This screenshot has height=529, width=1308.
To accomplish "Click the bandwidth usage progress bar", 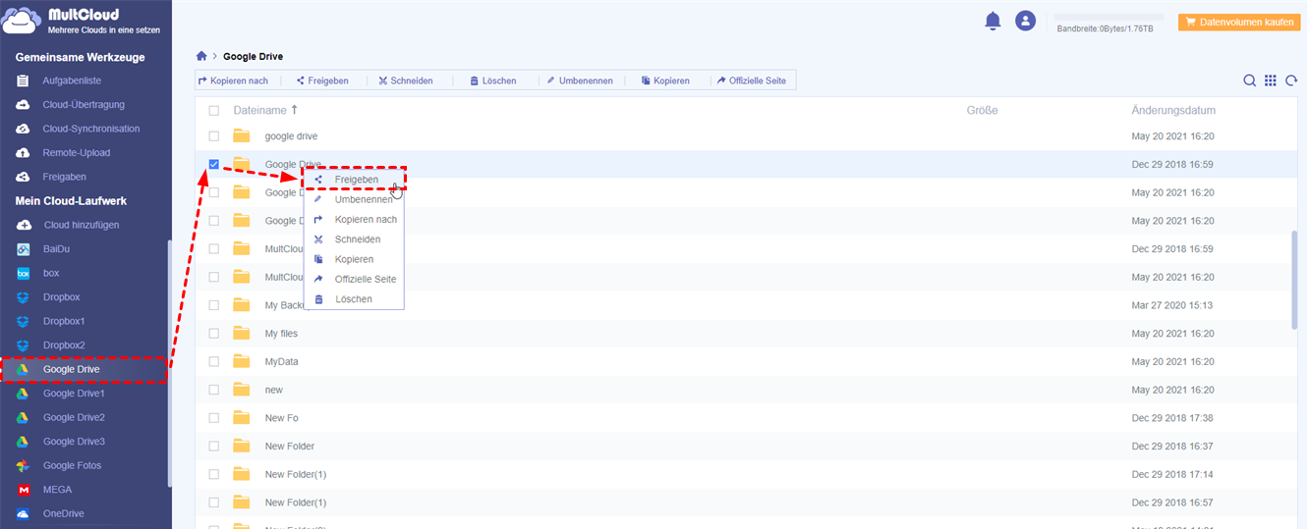I will click(x=1109, y=17).
